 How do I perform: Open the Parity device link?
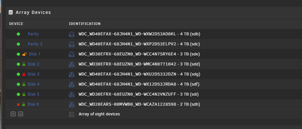(x=33, y=34)
